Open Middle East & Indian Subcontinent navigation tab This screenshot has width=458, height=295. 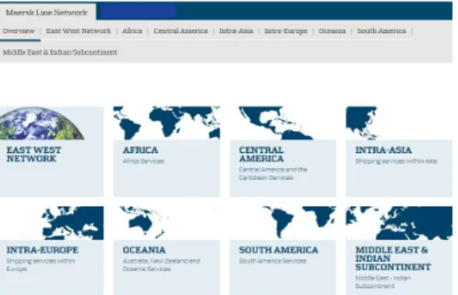point(60,52)
